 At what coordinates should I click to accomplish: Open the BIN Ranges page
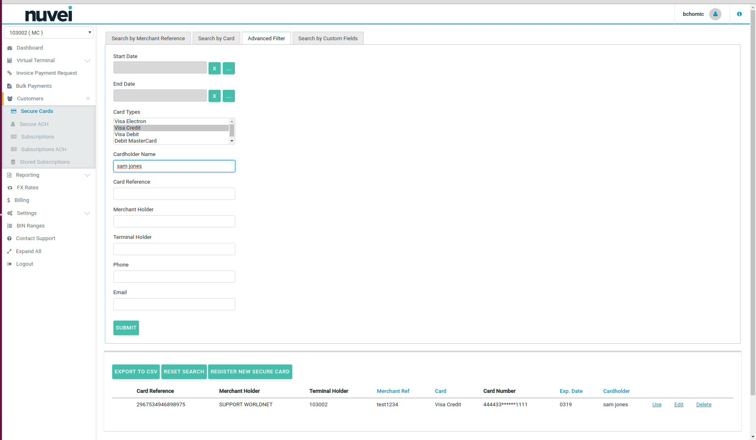[x=30, y=225]
